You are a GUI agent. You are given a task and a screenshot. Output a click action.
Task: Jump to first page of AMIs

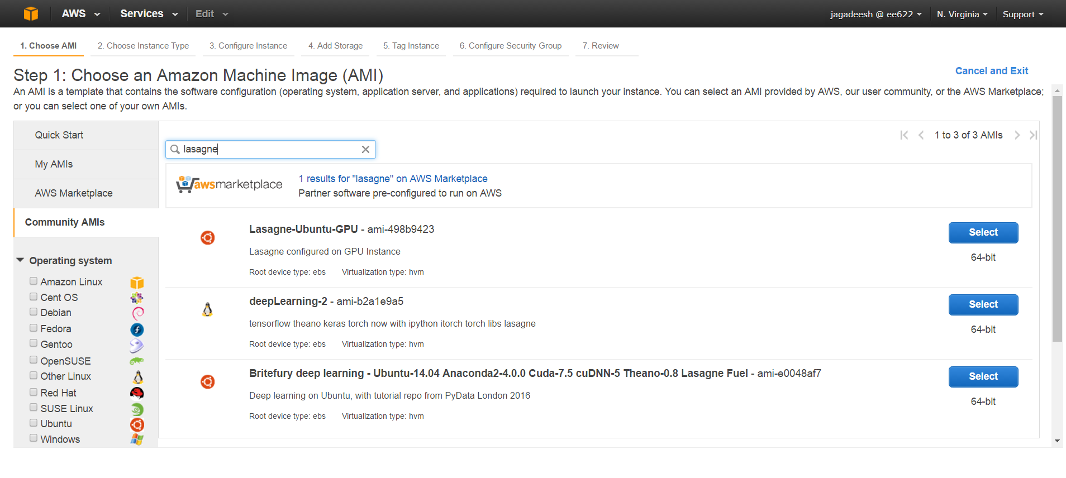[904, 135]
